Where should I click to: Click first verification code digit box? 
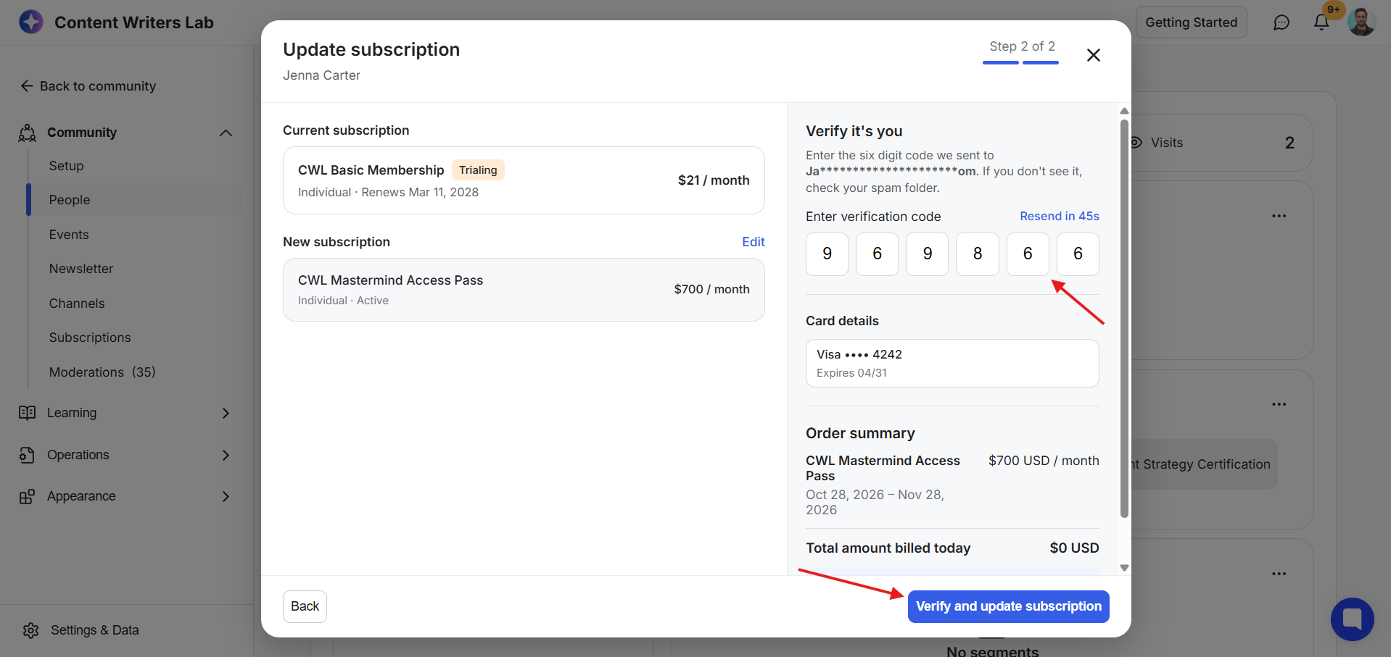(x=827, y=254)
